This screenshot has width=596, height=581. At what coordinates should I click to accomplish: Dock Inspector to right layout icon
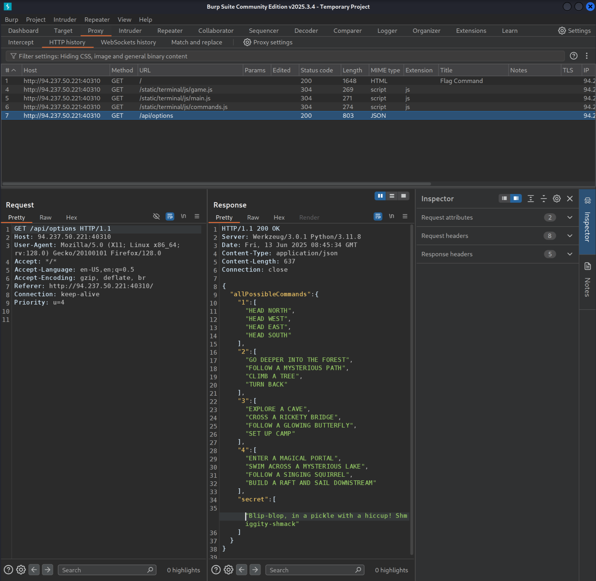click(516, 198)
